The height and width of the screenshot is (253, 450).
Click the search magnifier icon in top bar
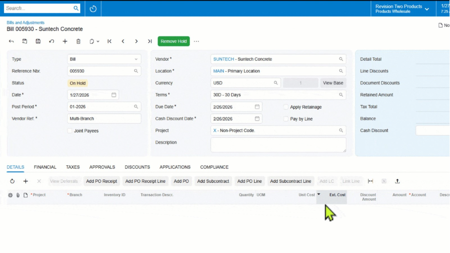pyautogui.click(x=76, y=8)
